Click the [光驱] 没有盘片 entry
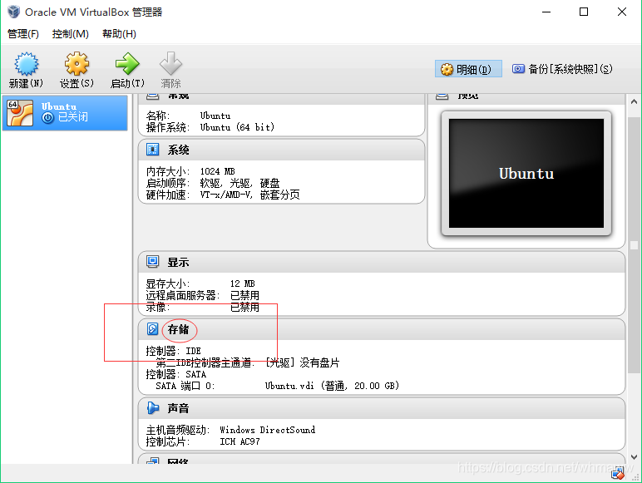Viewport: 642px width, 483px height. tap(303, 362)
